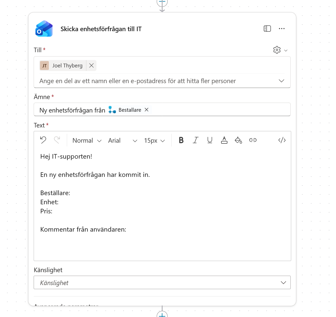Expand the recipient suggestions chevron
This screenshot has width=336, height=317.
[x=281, y=81]
